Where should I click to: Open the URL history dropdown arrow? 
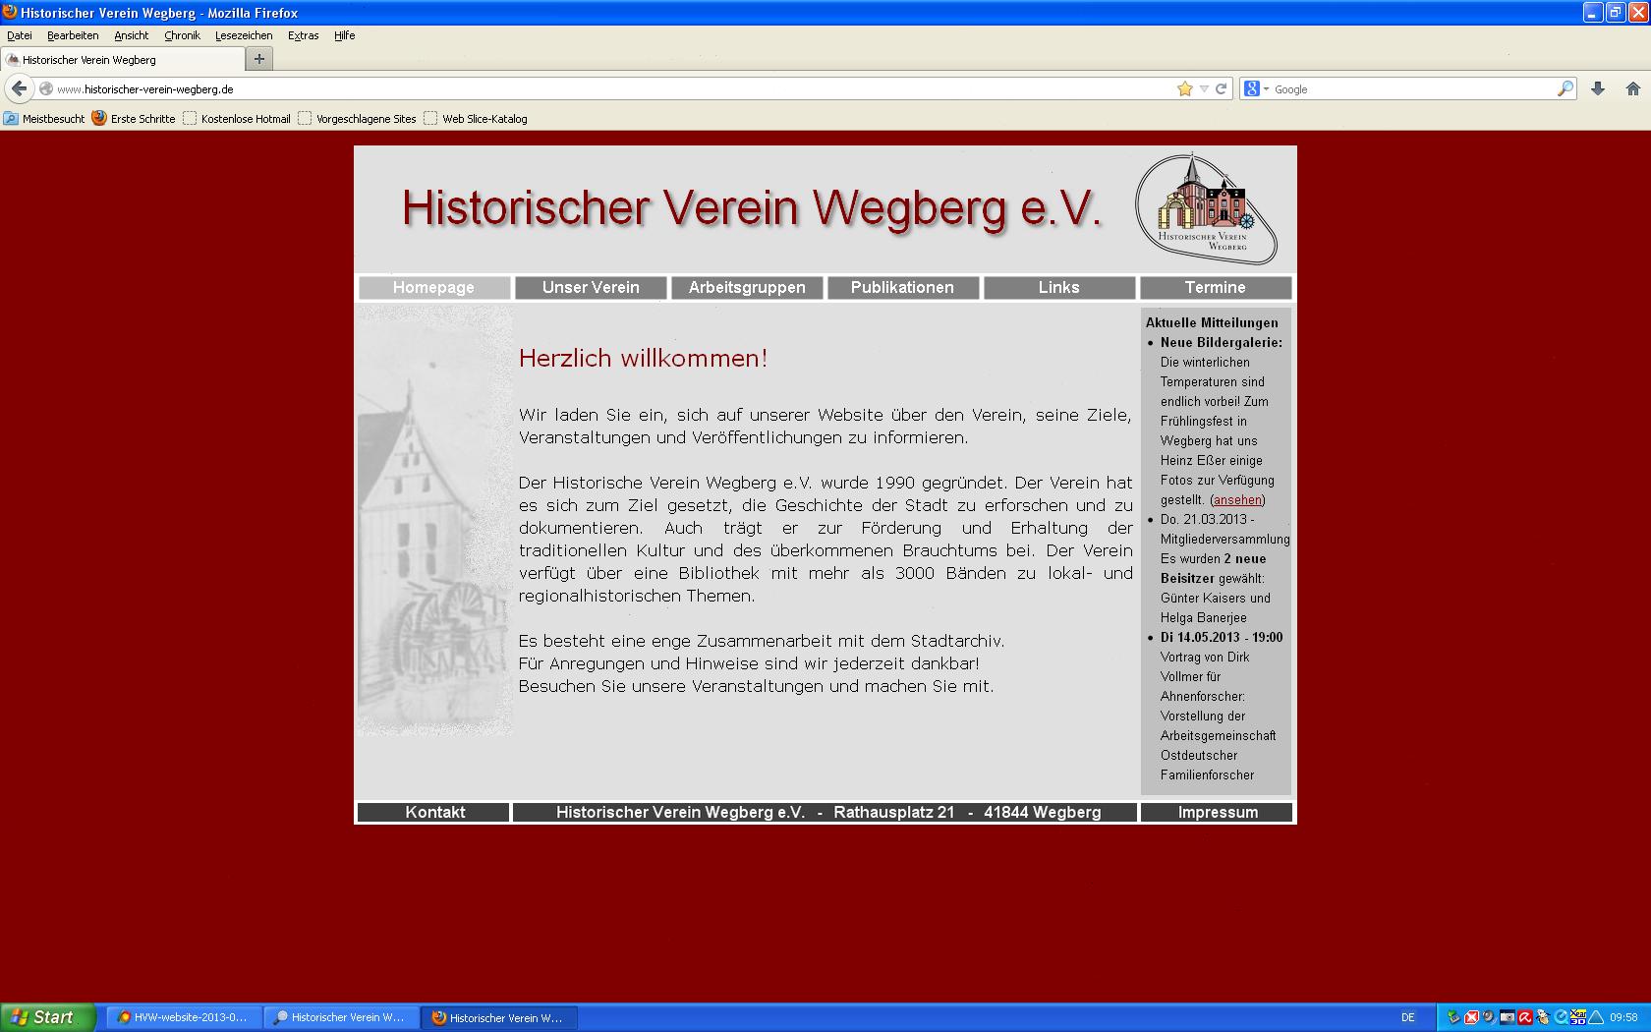tap(1204, 89)
